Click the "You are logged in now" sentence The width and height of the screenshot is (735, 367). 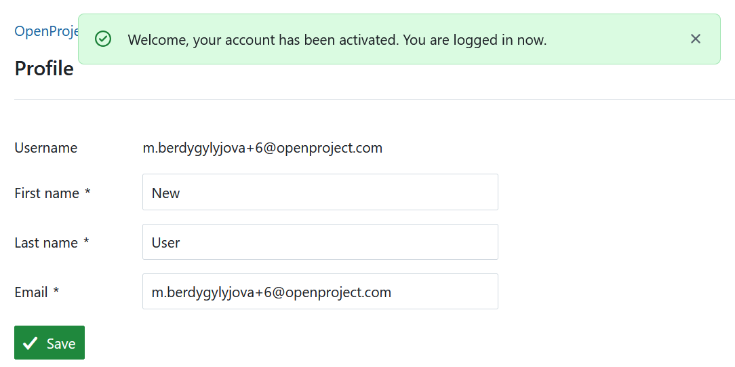pos(475,40)
